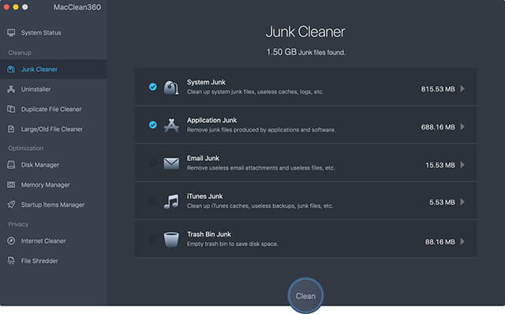The width and height of the screenshot is (505, 314).
Task: Click the File Shredder icon
Action: coord(11,261)
